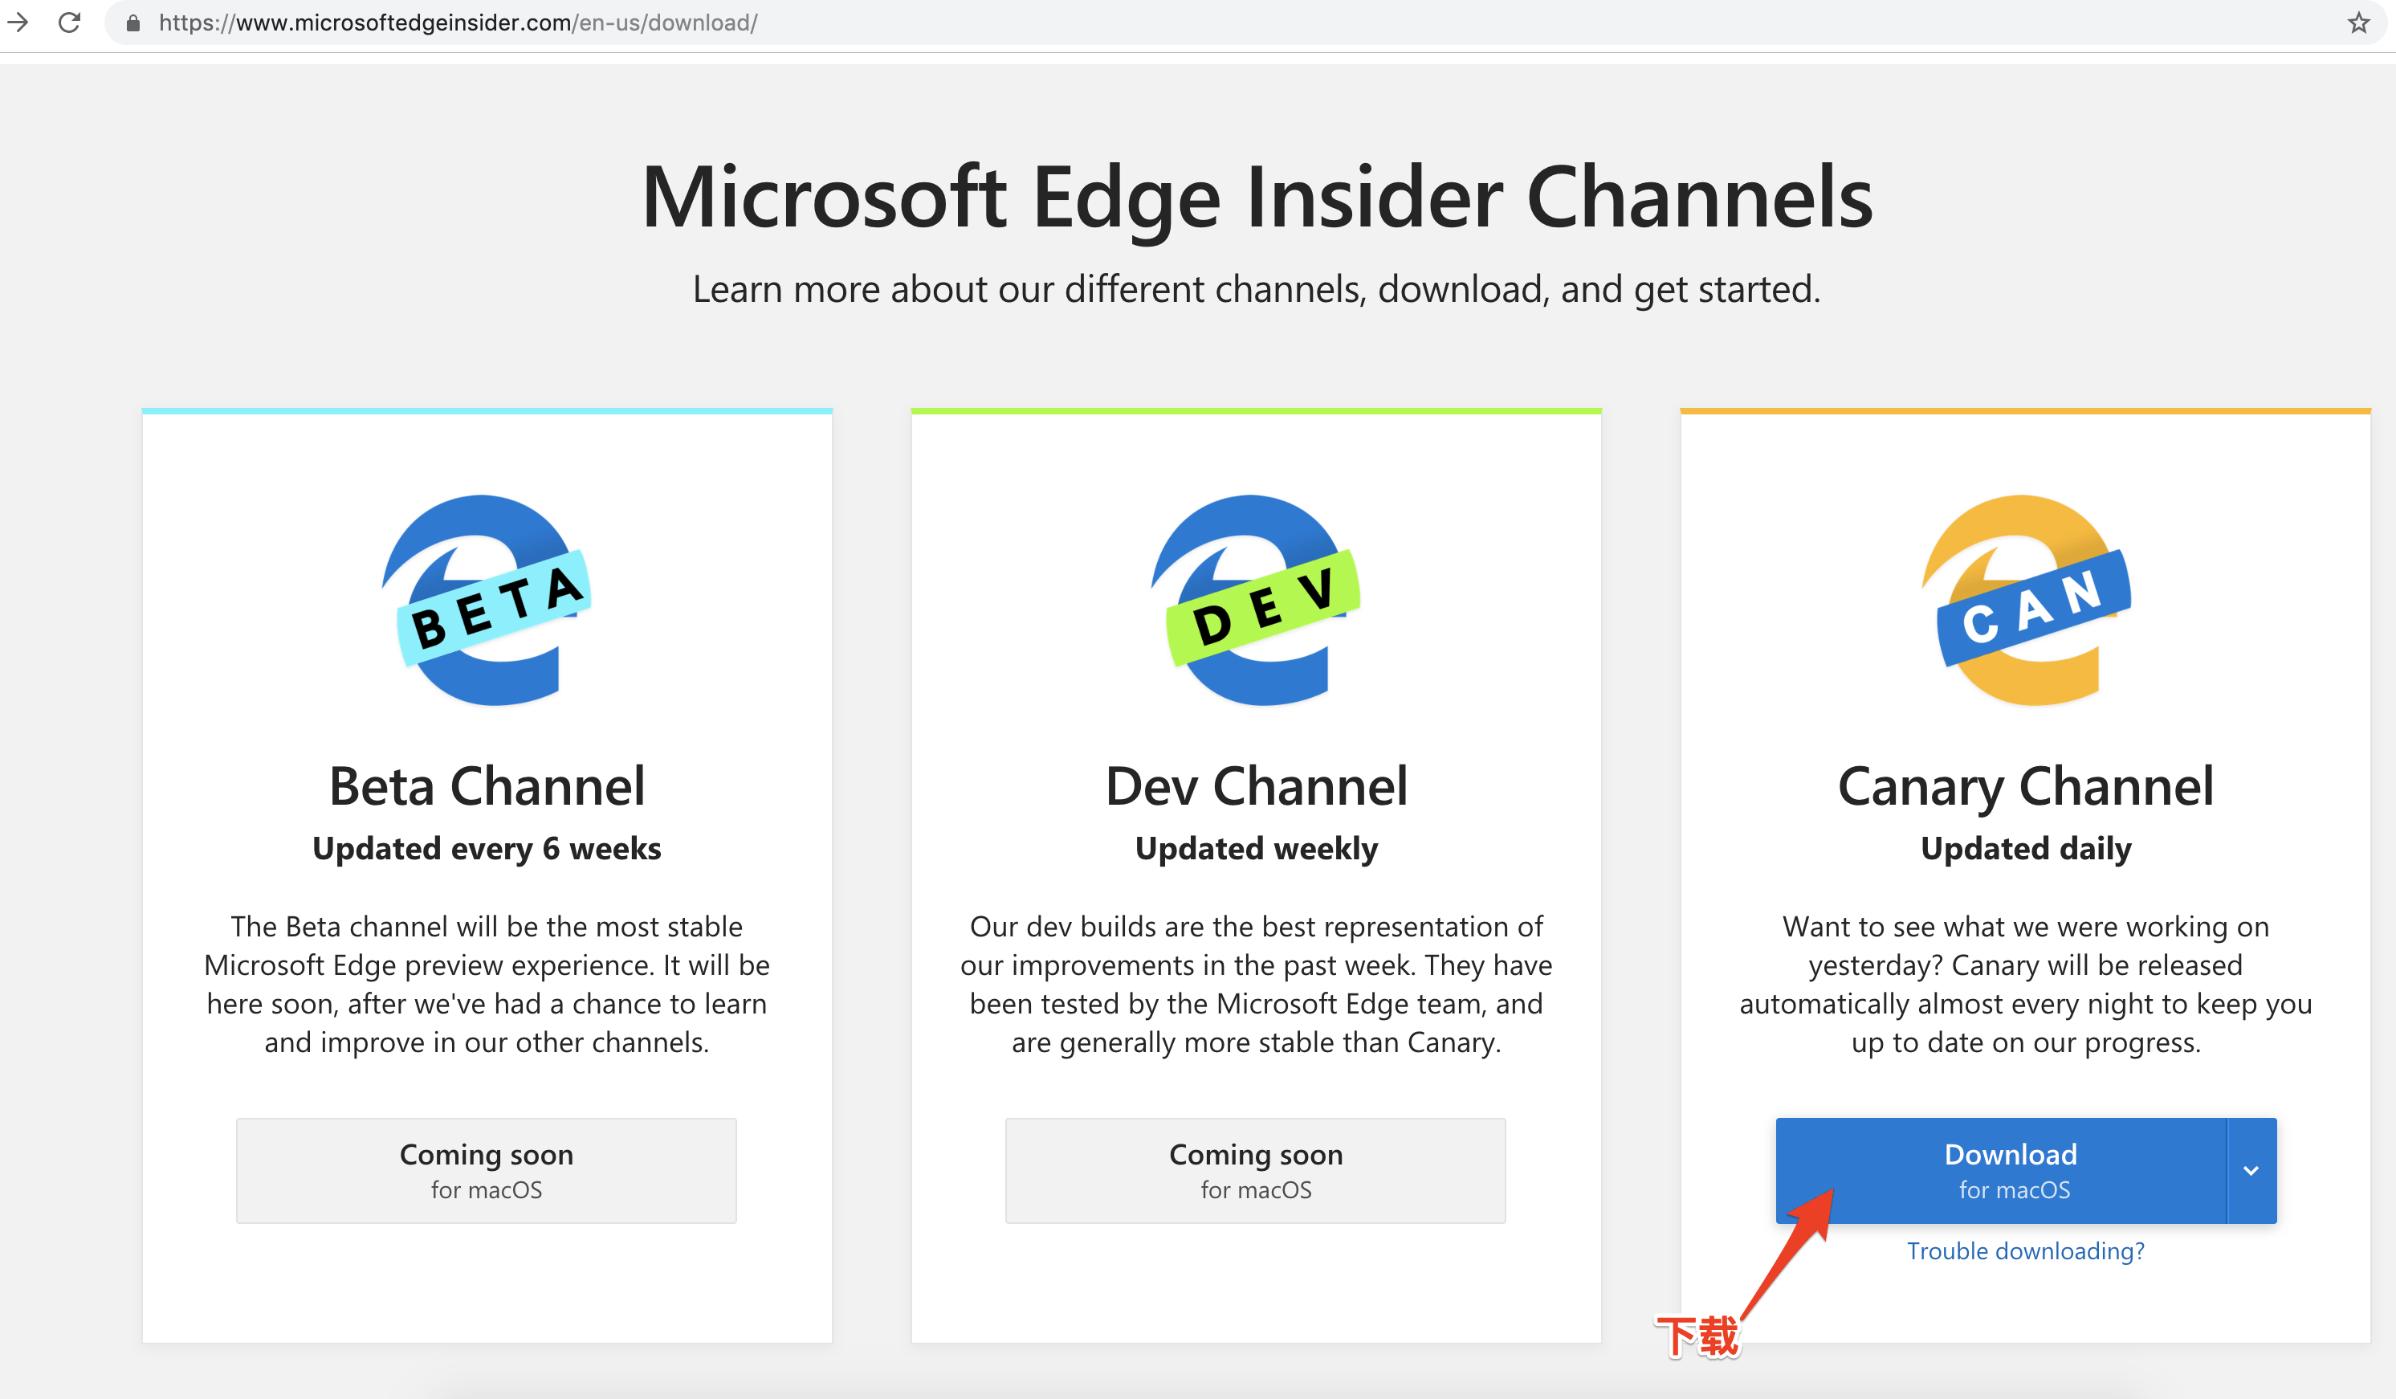2396x1399 pixels.
Task: Click Download for macOS button
Action: pos(2000,1171)
